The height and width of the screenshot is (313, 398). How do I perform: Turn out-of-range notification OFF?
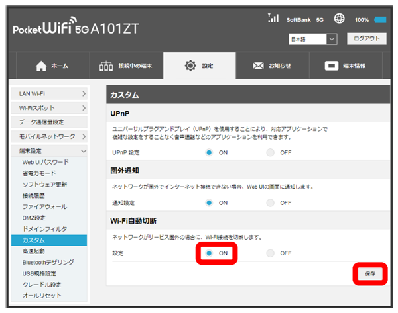270,202
